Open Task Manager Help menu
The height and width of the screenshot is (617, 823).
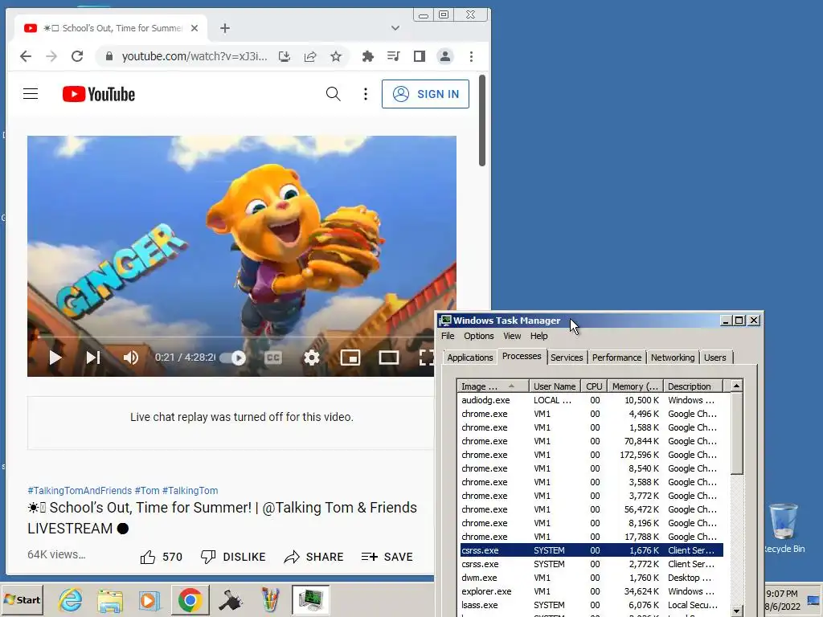[539, 336]
